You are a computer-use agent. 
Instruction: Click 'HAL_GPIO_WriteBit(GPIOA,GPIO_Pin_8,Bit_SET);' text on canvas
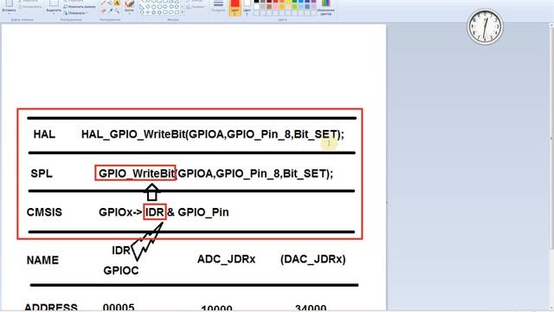click(x=212, y=134)
